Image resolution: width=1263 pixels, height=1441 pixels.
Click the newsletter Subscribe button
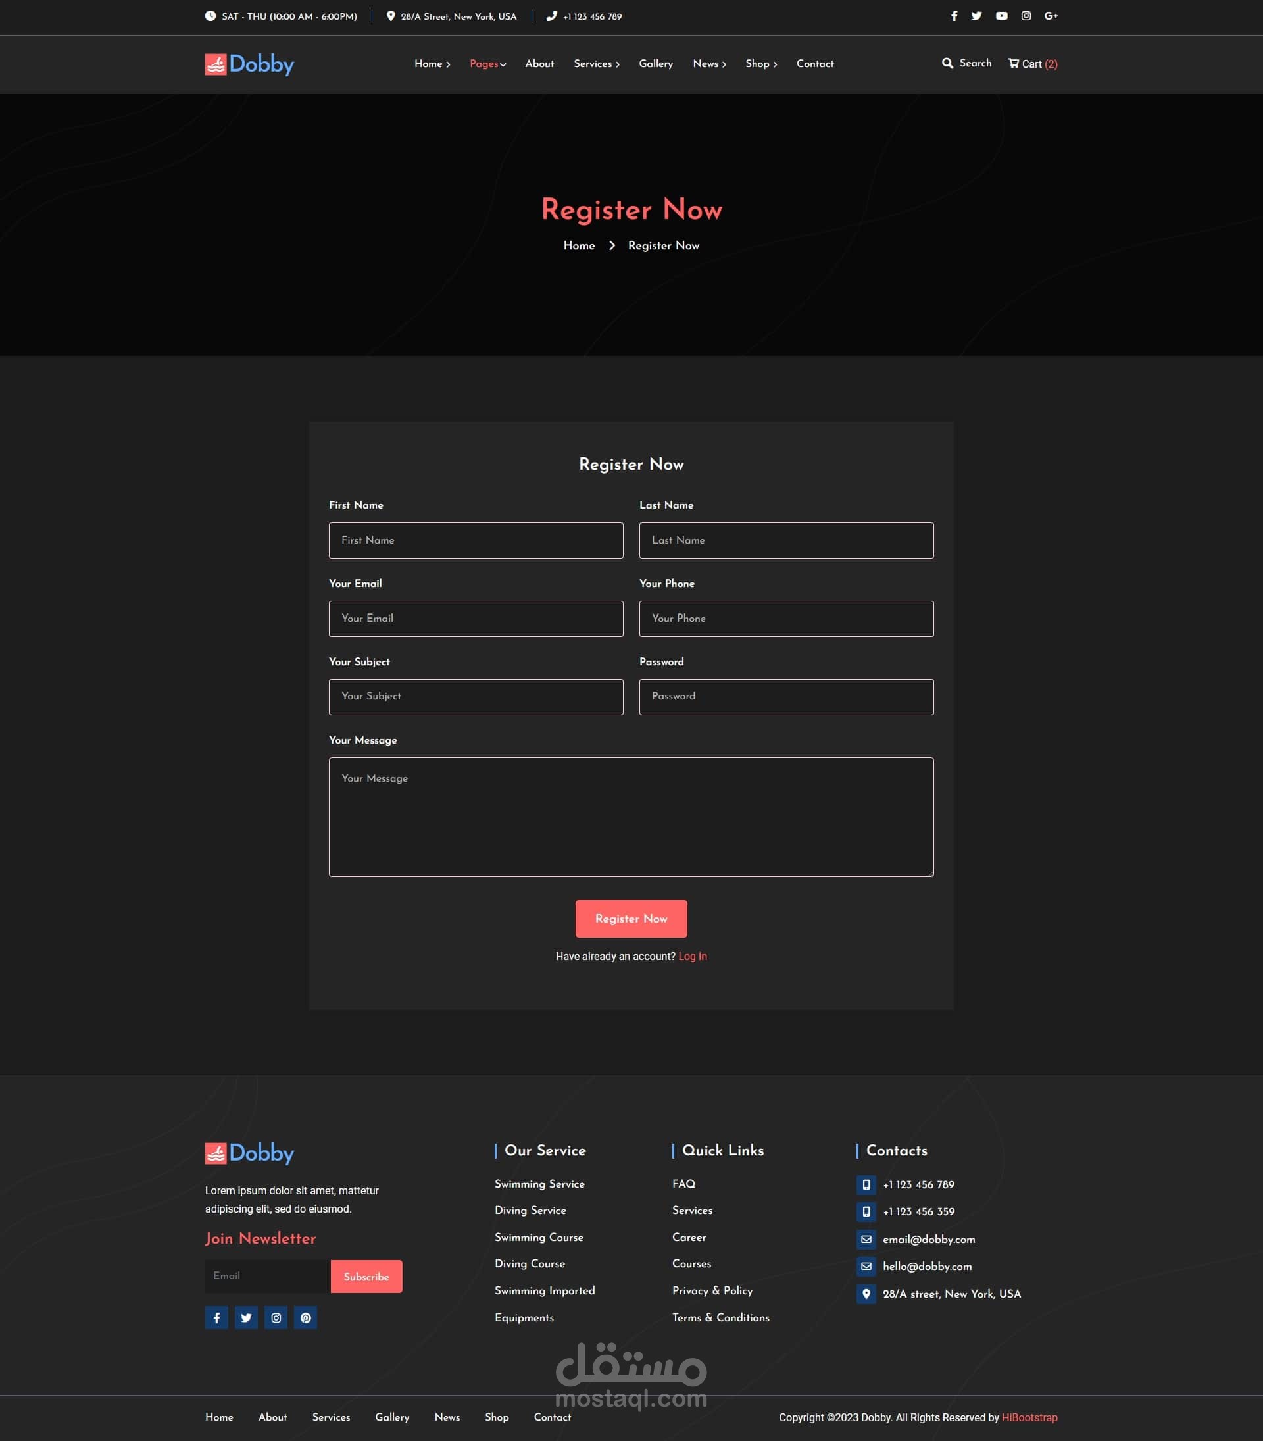(366, 1277)
